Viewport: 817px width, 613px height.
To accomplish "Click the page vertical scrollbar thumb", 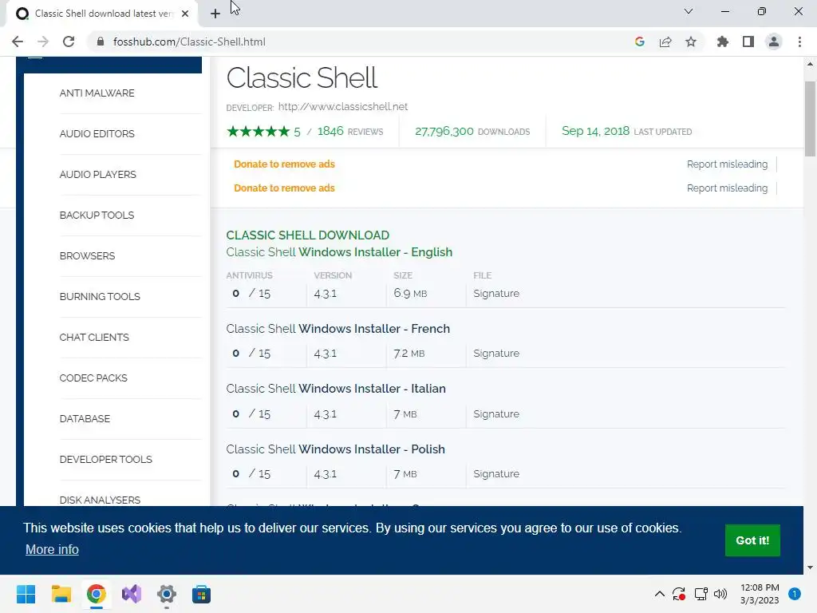I will (810, 119).
